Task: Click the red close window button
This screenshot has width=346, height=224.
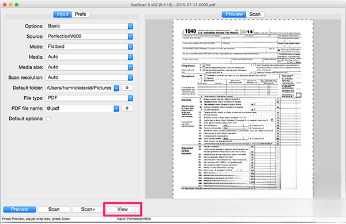Action: pos(5,5)
